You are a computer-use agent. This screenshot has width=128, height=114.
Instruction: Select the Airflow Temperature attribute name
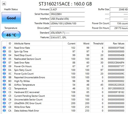pyautogui.click(x=25, y=85)
